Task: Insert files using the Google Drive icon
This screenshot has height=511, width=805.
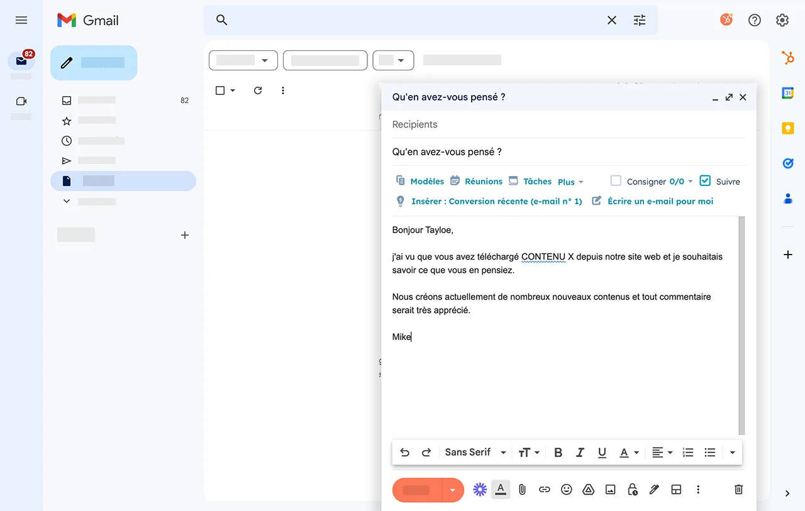Action: pos(589,490)
